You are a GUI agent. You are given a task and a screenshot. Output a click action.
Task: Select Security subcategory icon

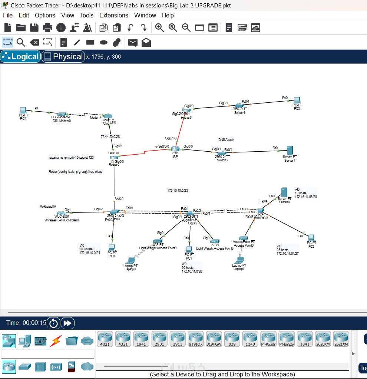pos(72,367)
